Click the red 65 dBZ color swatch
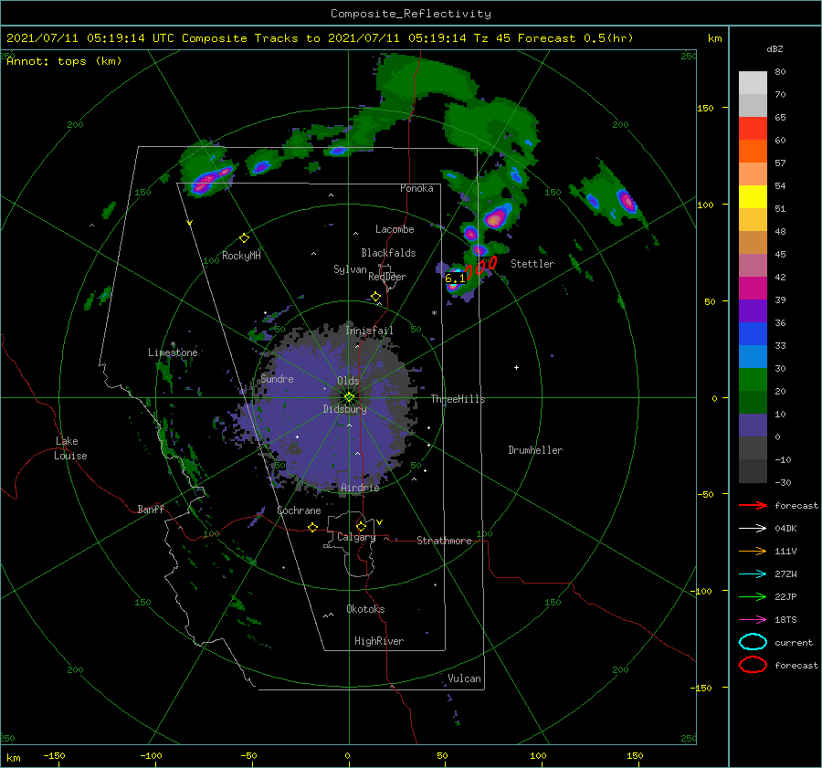This screenshot has width=822, height=768. tap(753, 129)
